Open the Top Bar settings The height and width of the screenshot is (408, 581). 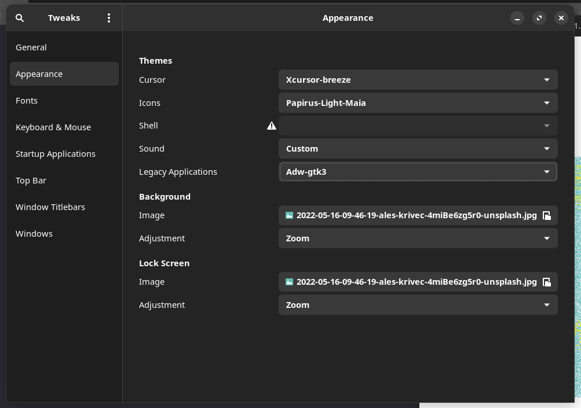[31, 181]
